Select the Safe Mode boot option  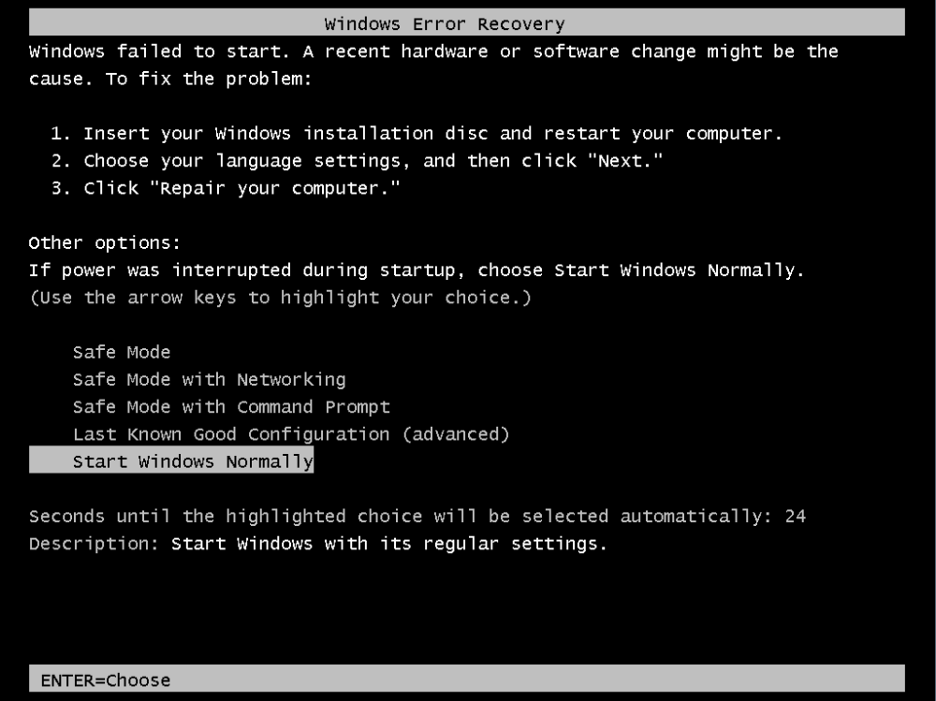122,353
